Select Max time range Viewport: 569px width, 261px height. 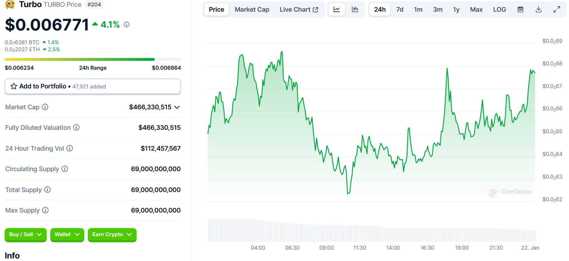click(x=476, y=10)
